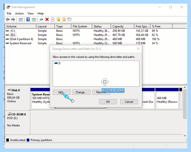191x152 pixels.
Task: Sort by the File System column header
Action: [x=82, y=26]
